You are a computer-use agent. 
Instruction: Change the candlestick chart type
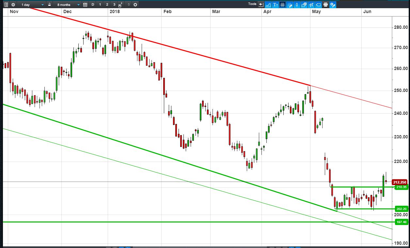pyautogui.click(x=297, y=5)
